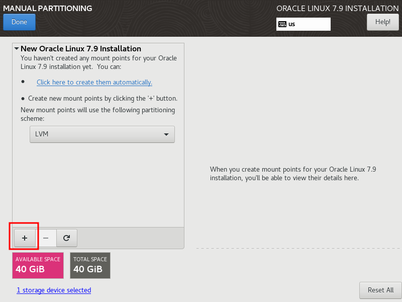Image resolution: width=402 pixels, height=302 pixels.
Task: Open 1 storage device selected link
Action: click(54, 290)
